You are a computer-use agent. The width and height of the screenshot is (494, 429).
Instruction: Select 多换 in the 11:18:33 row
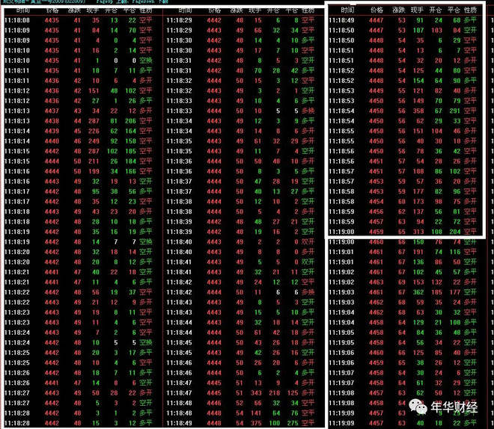(308, 111)
